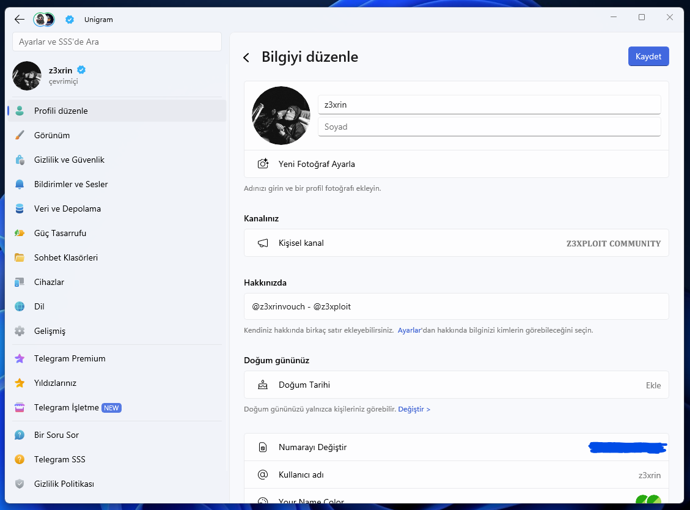Click the Telegram Premium purple star icon
Viewport: 690px width, 510px height.
coord(20,358)
